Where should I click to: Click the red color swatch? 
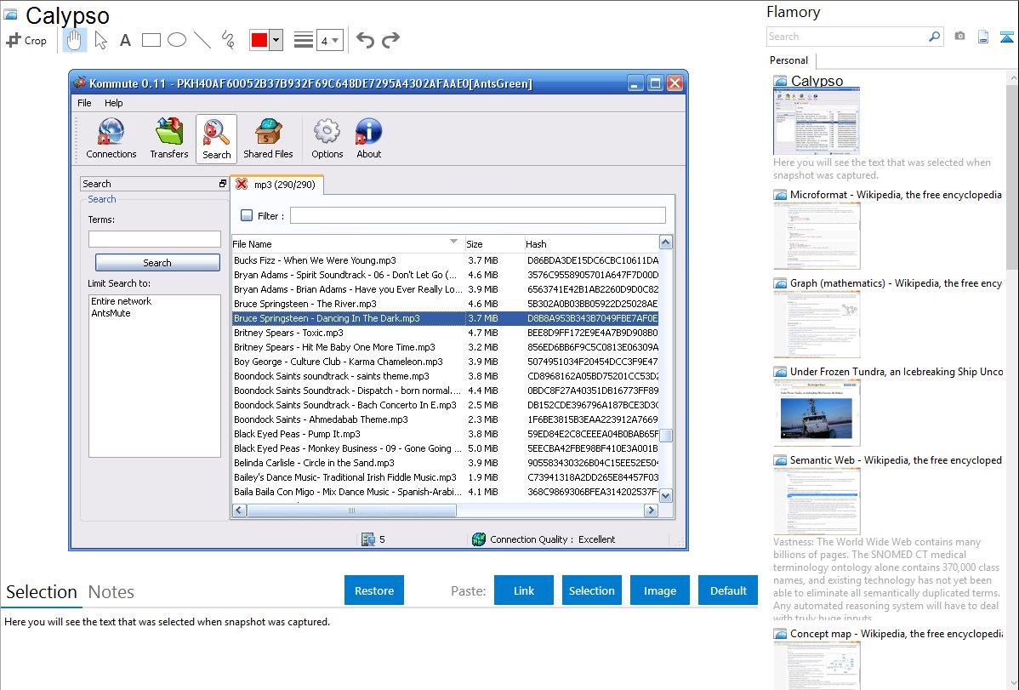[259, 40]
